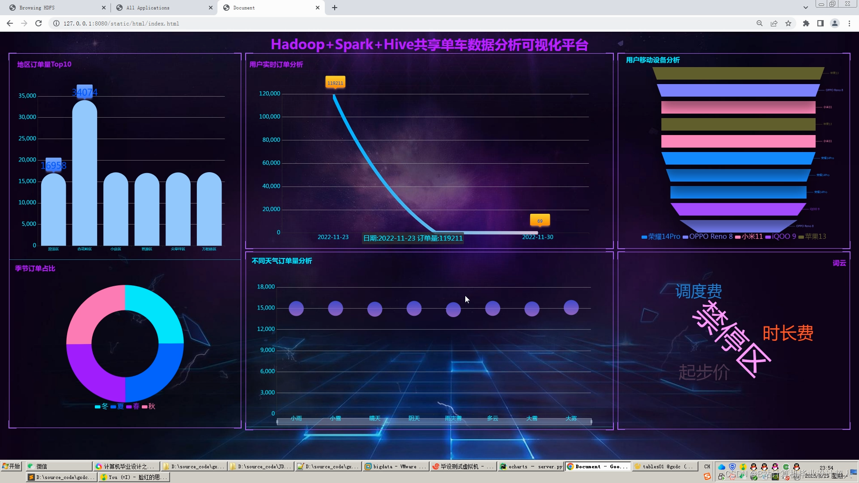Open the zoom magnifier icon in address bar
Image resolution: width=859 pixels, height=483 pixels.
[759, 23]
